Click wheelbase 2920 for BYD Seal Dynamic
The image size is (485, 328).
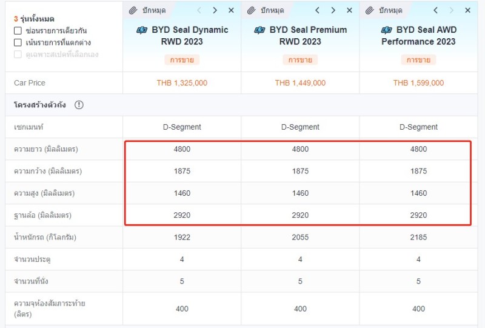pyautogui.click(x=182, y=215)
